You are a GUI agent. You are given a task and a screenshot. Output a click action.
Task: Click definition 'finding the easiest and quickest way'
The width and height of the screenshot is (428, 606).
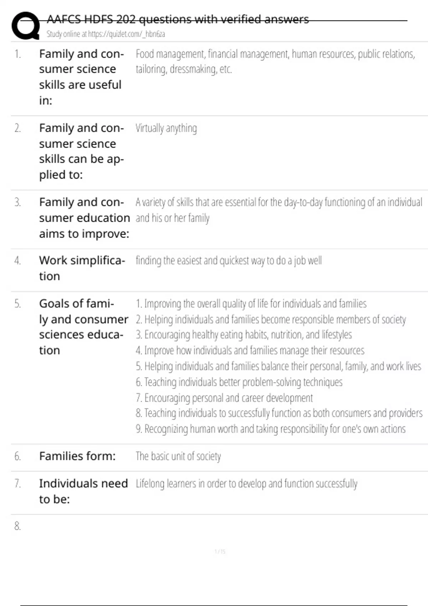(x=229, y=261)
